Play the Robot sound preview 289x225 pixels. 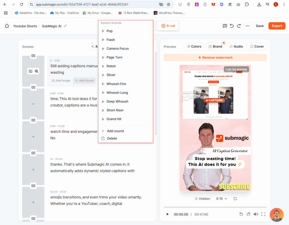[x=103, y=66]
